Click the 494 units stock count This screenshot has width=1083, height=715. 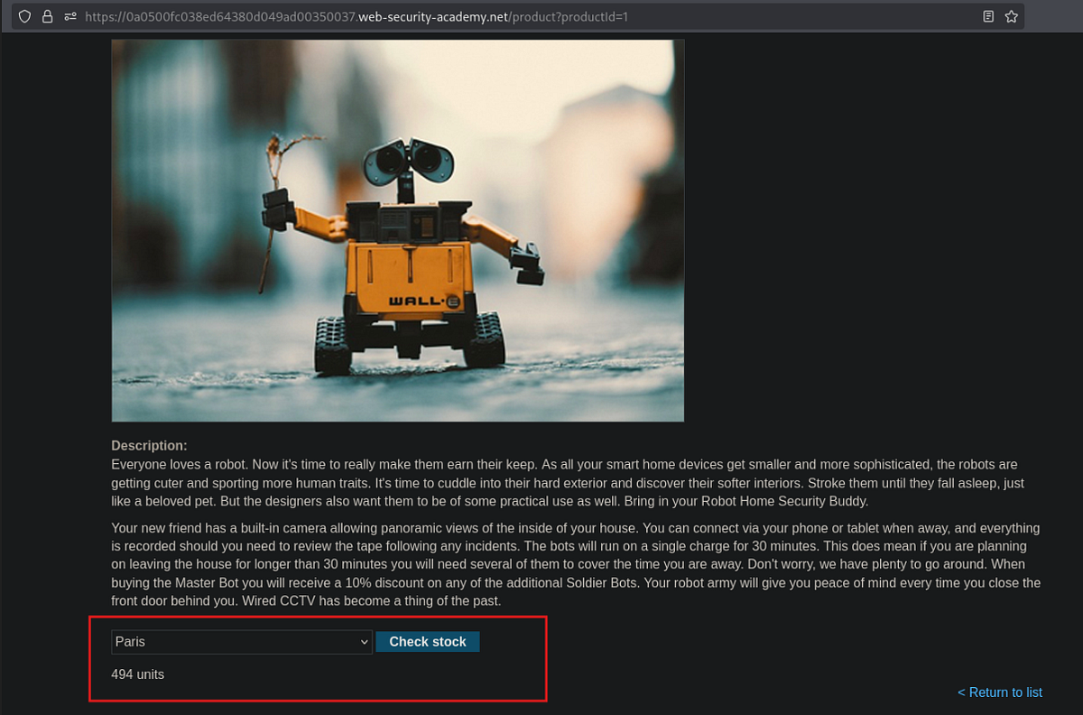pos(137,673)
